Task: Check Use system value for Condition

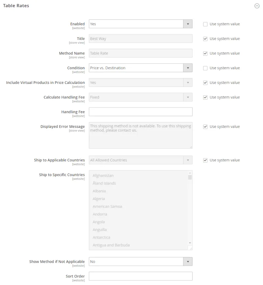Action: point(205,68)
